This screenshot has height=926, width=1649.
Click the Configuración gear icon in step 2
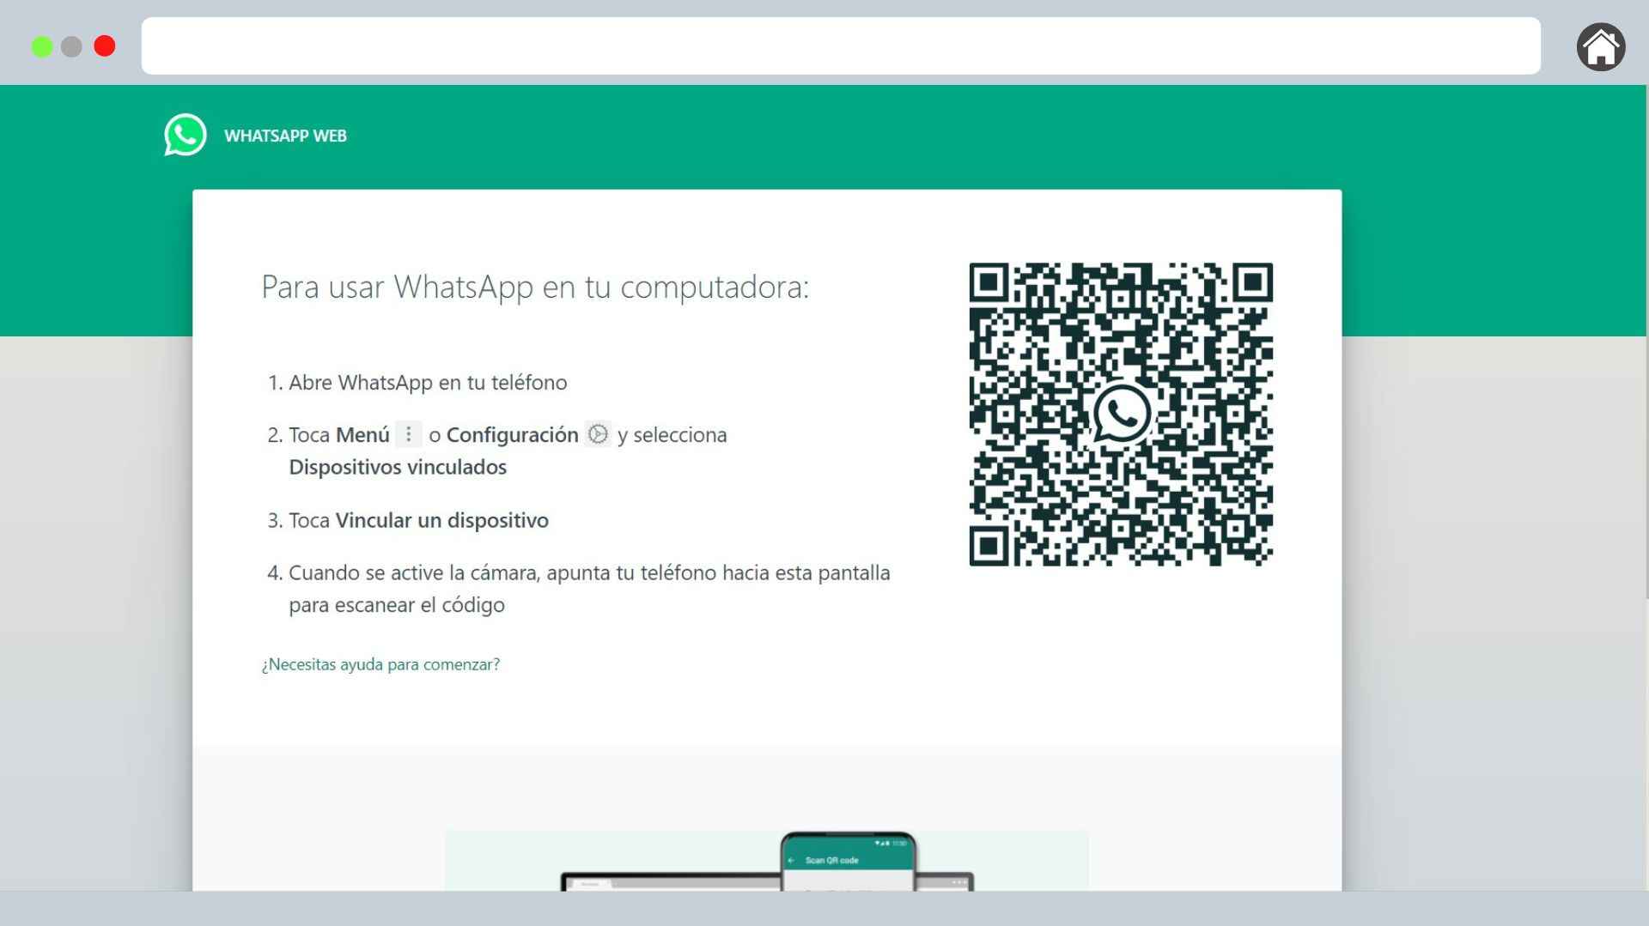(599, 435)
